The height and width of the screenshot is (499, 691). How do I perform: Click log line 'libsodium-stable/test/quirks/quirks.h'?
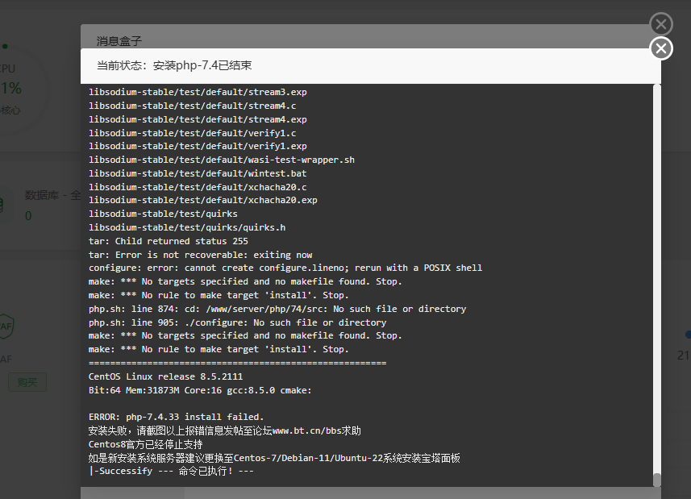point(187,227)
